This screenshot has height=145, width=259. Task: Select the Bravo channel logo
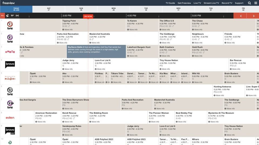point(10,64)
